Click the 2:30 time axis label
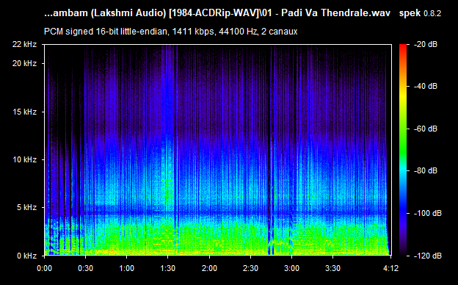This screenshot has height=285, width=458. tap(250, 268)
